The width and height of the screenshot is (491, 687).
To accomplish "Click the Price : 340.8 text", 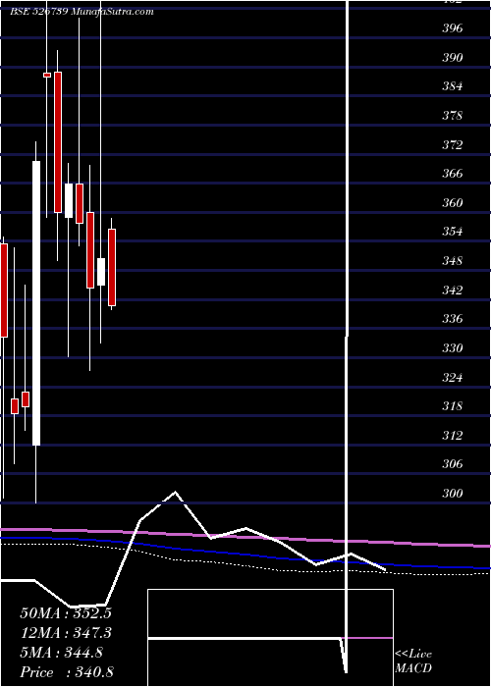I will [67, 672].
